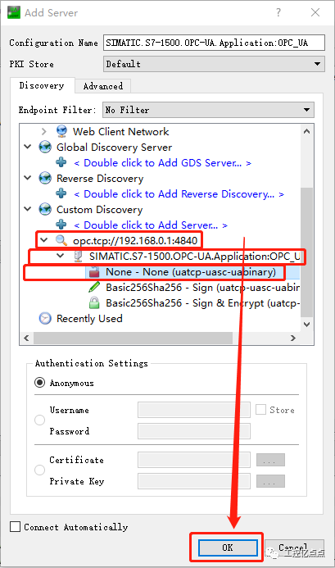Click the green lock icon of Sign & Encrypt
335x568 pixels.
pyautogui.click(x=94, y=302)
